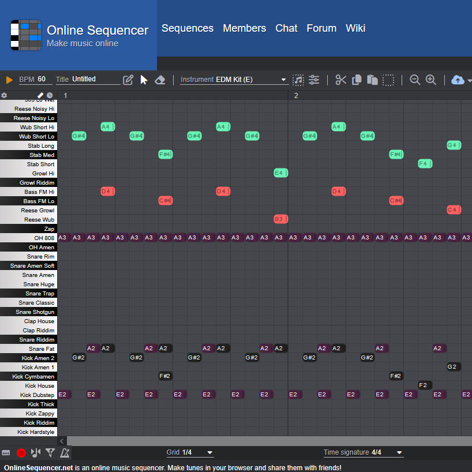Click the green F4 note

tap(425, 163)
